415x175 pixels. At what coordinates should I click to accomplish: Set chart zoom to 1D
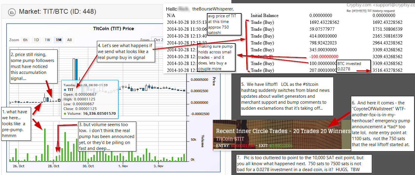pyautogui.click(x=36, y=40)
